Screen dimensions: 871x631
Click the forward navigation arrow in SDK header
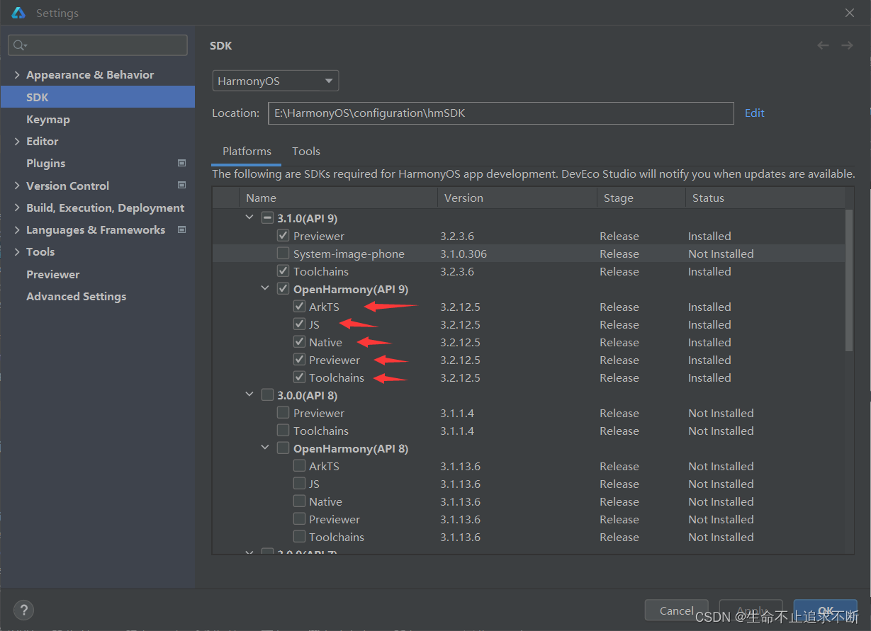click(847, 45)
